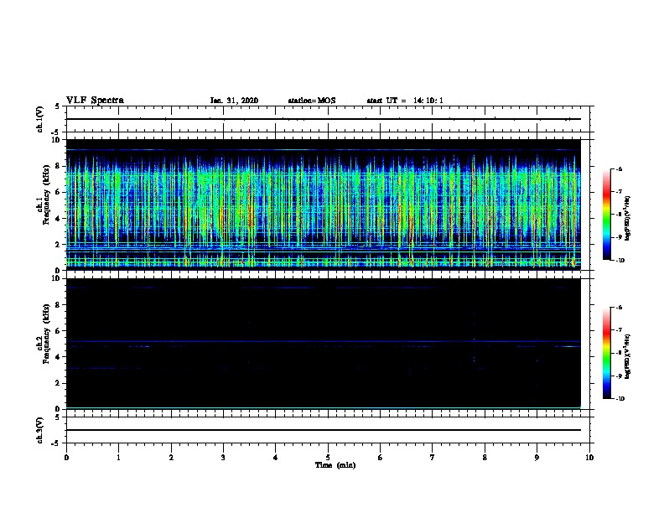Click the "2" frequency tick on ch.1 spectrogram
The width and height of the screenshot is (664, 513).
[x=58, y=245]
